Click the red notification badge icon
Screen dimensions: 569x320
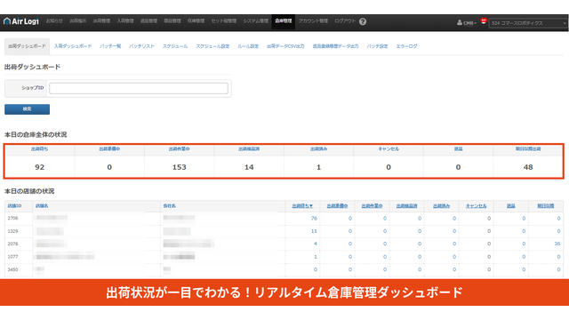pyautogui.click(x=484, y=21)
